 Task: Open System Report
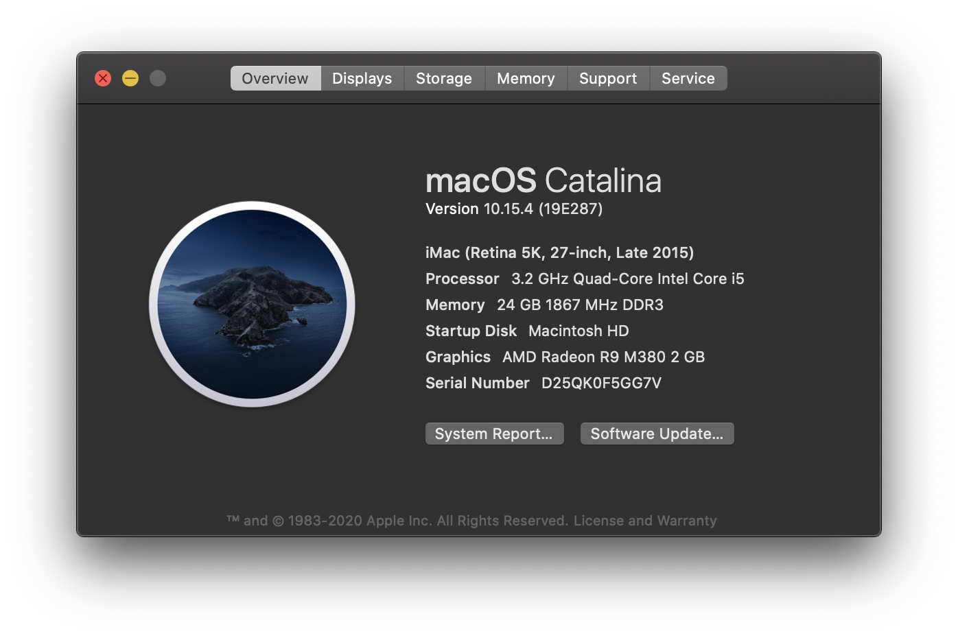pos(494,433)
